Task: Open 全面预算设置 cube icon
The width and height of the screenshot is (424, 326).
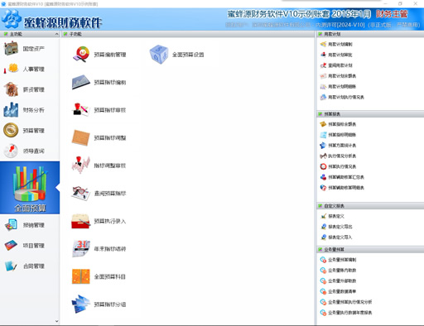Action: click(x=159, y=55)
